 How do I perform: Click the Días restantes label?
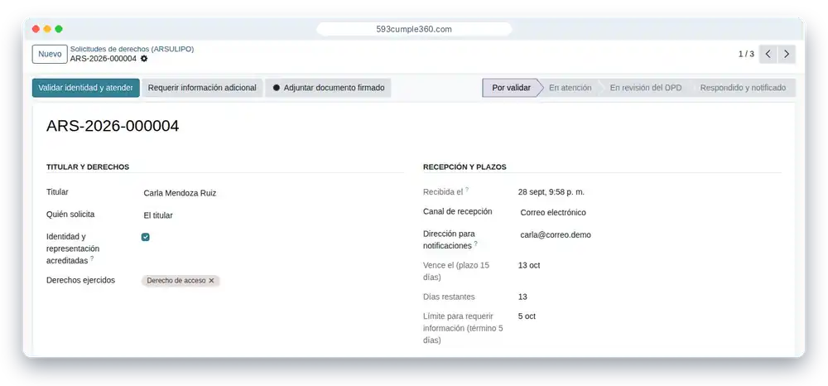click(x=449, y=297)
